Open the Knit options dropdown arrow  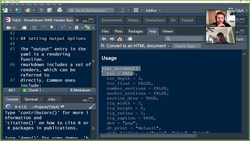pos(70,28)
